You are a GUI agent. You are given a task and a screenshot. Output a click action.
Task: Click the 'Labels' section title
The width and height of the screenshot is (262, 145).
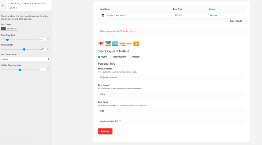tap(13, 8)
